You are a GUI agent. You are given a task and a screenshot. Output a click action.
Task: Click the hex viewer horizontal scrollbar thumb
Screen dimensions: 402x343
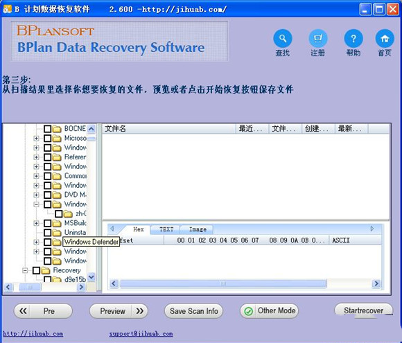click(223, 283)
